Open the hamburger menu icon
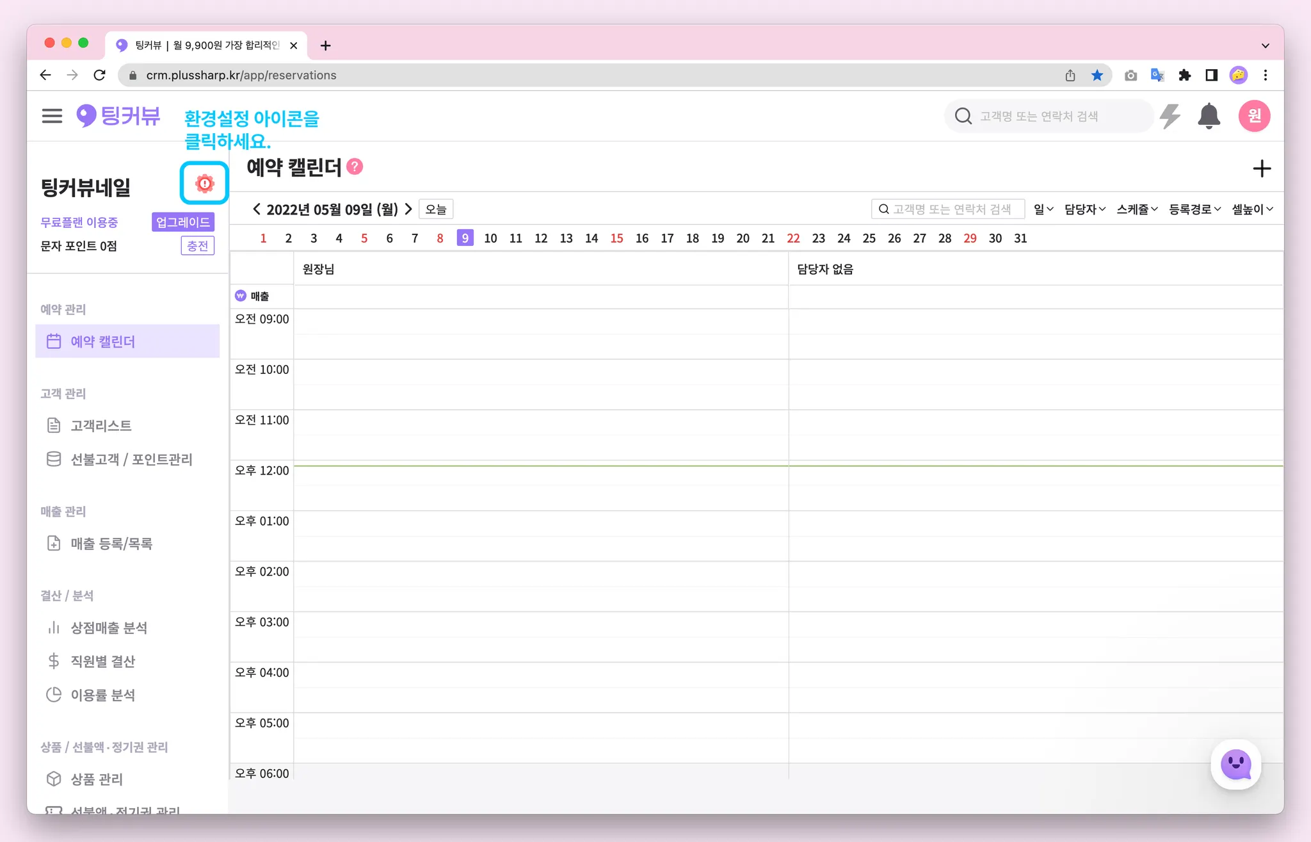Viewport: 1311px width, 842px height. pyautogui.click(x=52, y=116)
